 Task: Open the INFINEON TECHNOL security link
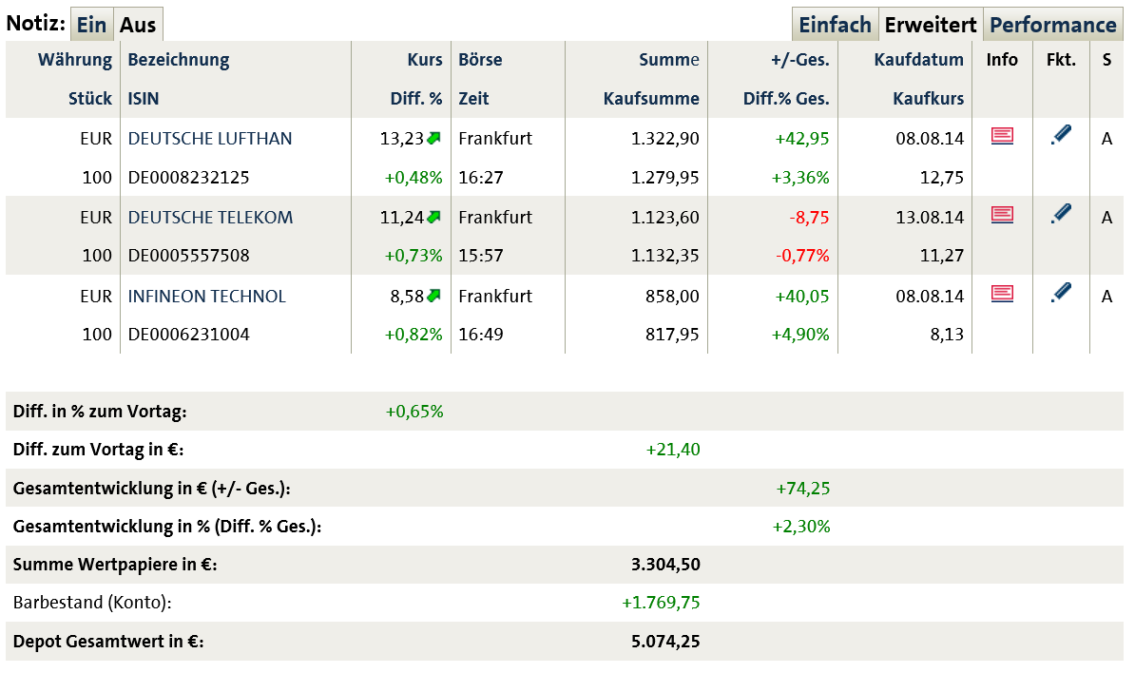206,297
